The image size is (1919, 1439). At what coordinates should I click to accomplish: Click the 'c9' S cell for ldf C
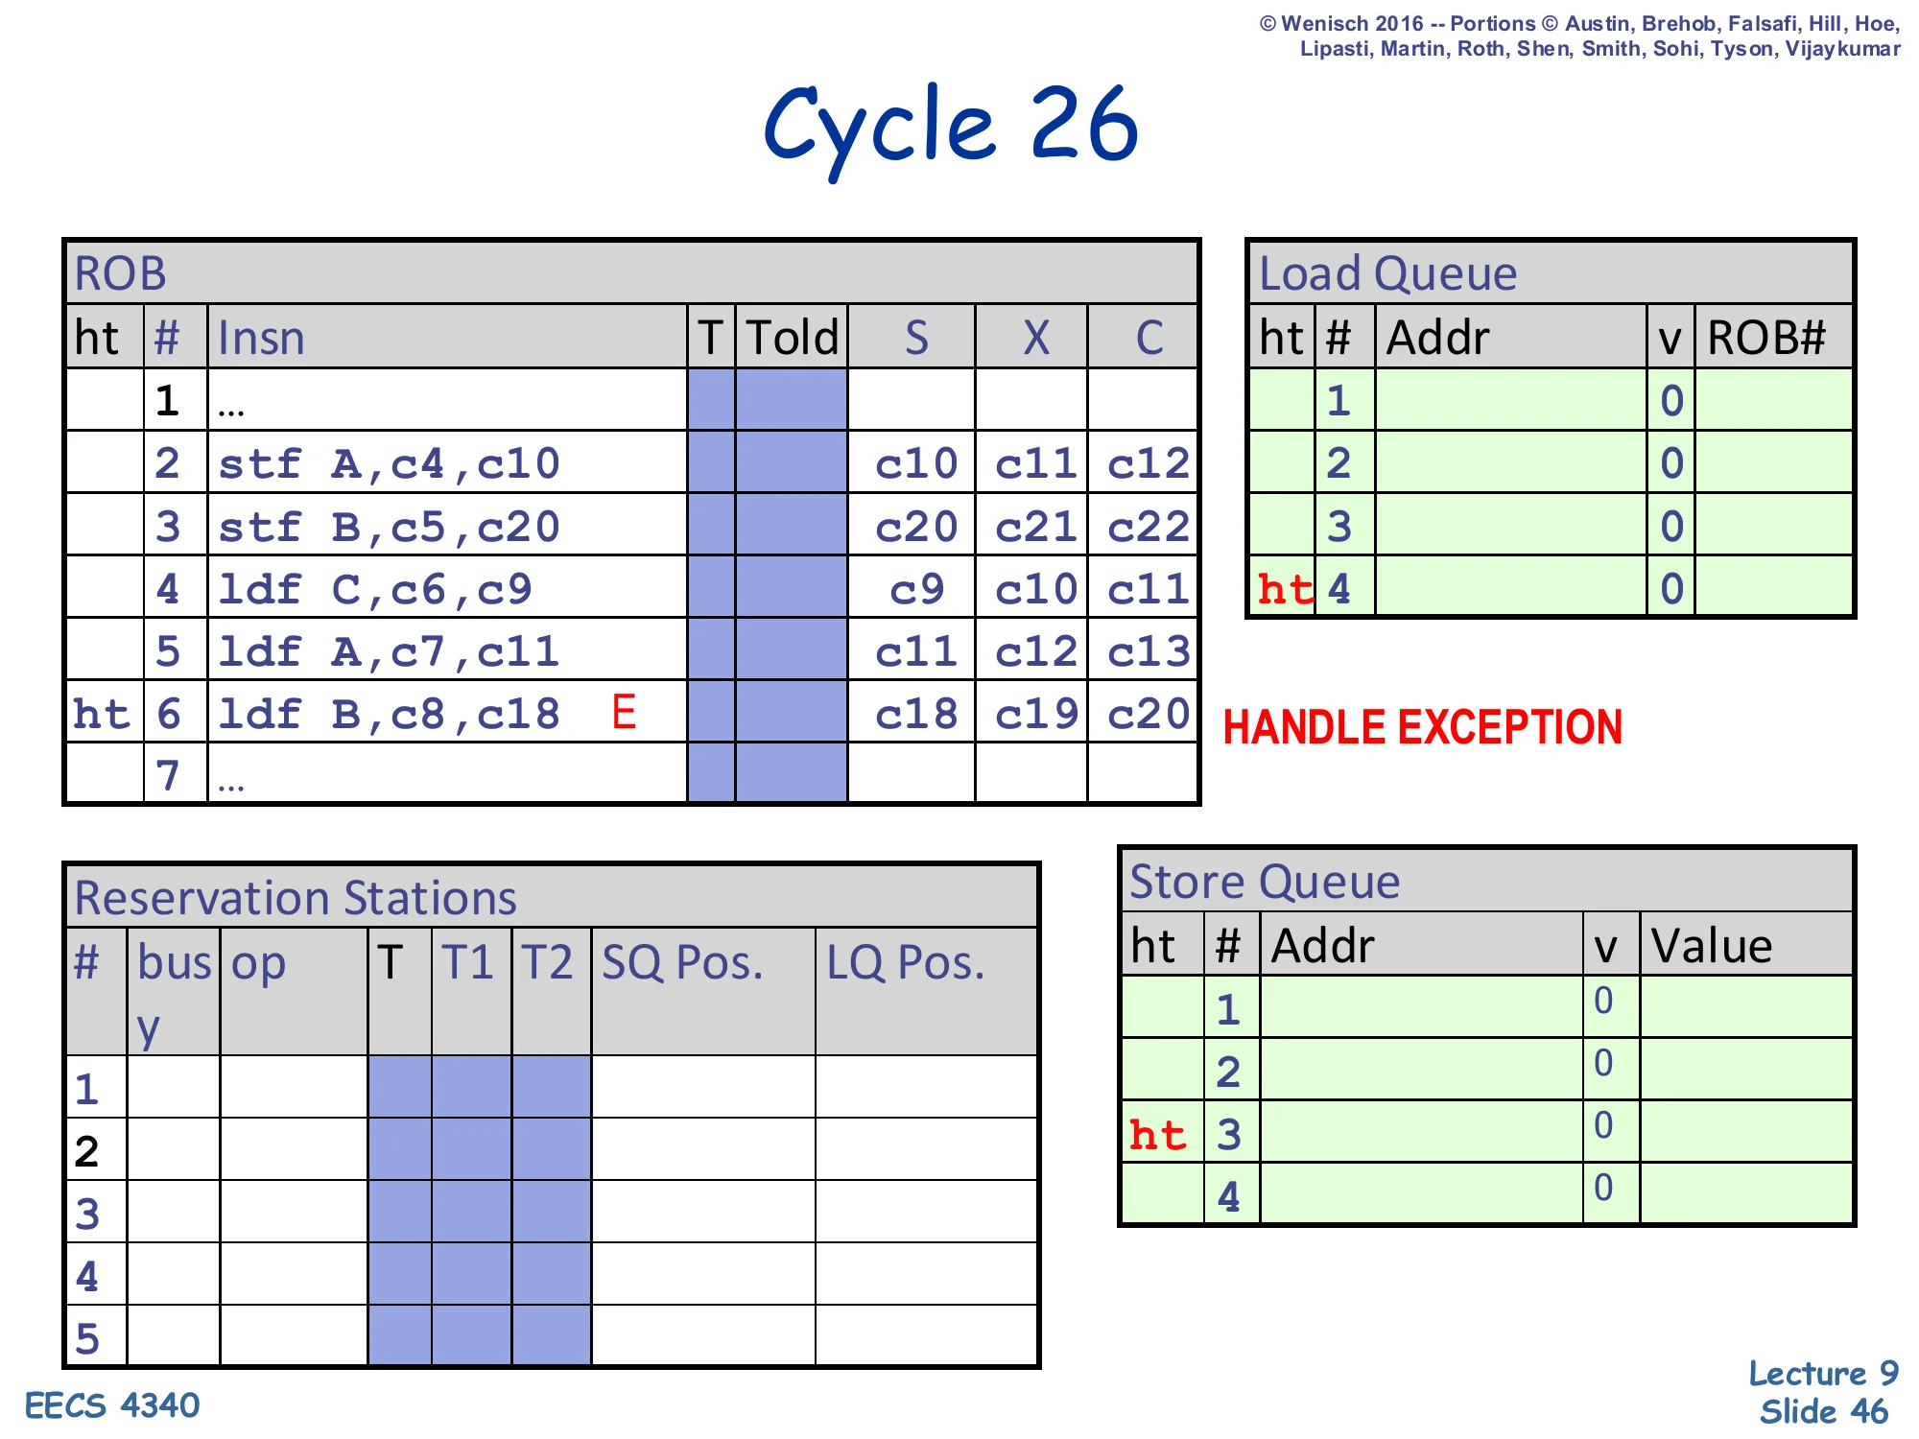coord(916,589)
